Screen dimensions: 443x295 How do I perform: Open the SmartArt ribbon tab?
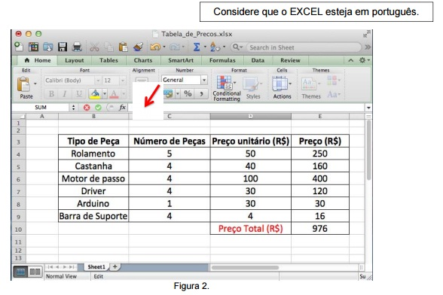click(181, 60)
